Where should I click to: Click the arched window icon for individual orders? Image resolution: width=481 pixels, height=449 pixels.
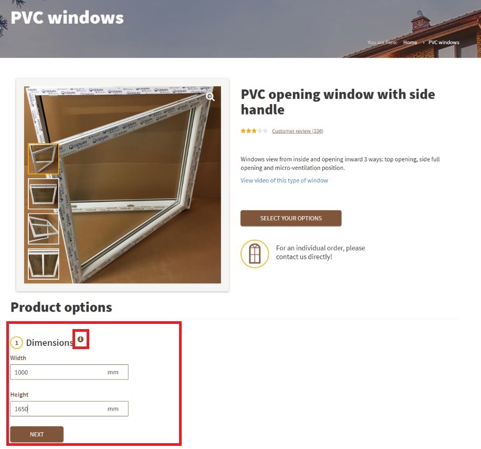pos(255,253)
